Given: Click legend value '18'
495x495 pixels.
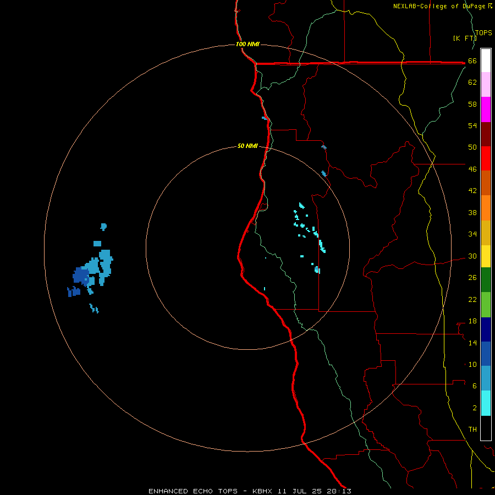Looking at the screenshot, I should (x=472, y=321).
